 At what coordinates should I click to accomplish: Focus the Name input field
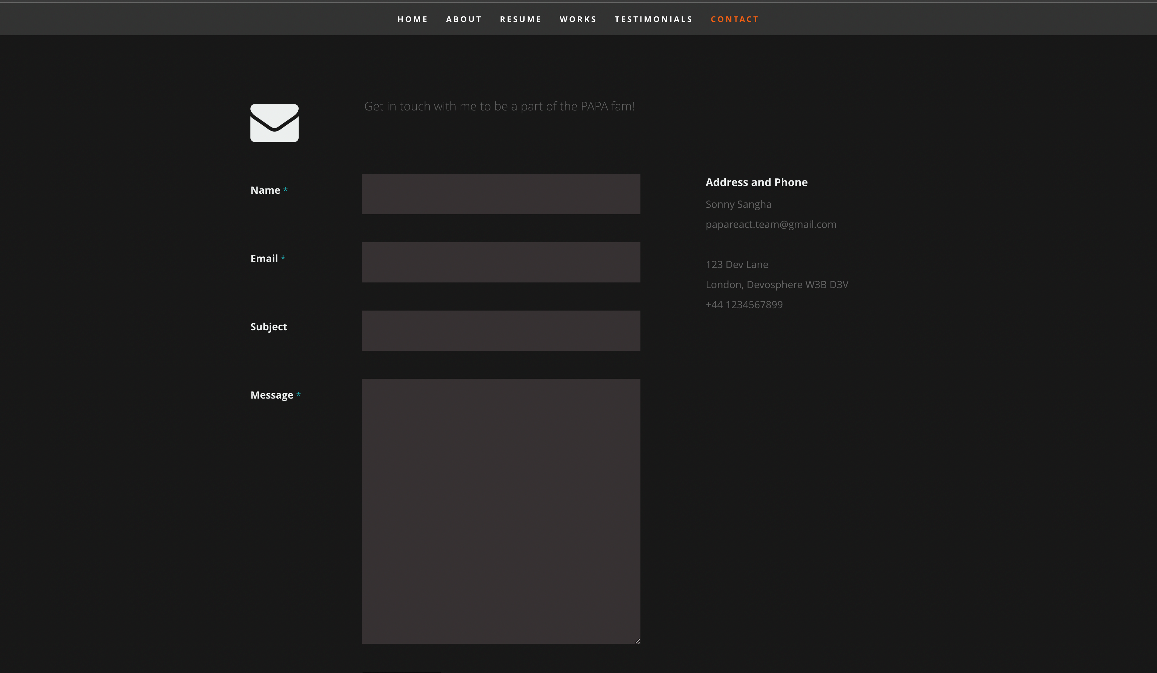point(501,194)
